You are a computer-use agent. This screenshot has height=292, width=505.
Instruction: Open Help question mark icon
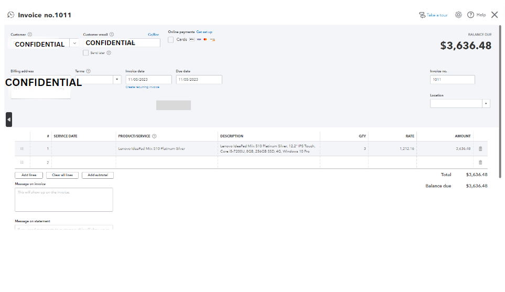coord(470,15)
